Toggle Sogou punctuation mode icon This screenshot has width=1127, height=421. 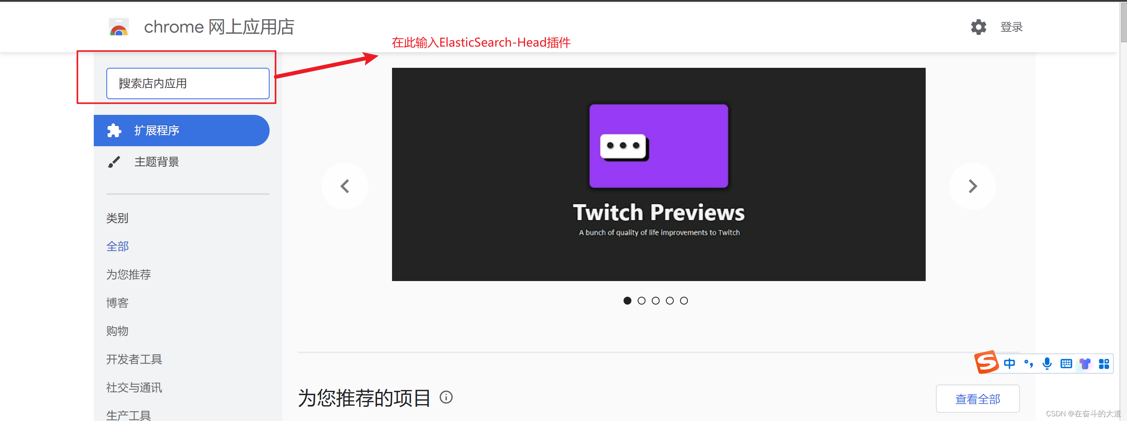1029,364
